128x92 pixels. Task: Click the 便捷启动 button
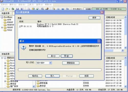pos(71,63)
